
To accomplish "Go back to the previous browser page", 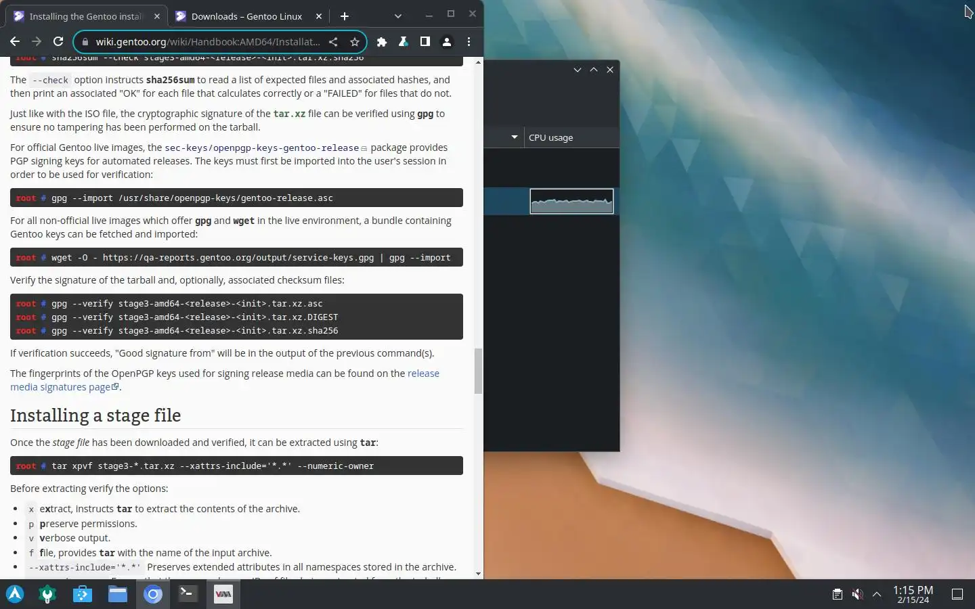I will point(15,42).
